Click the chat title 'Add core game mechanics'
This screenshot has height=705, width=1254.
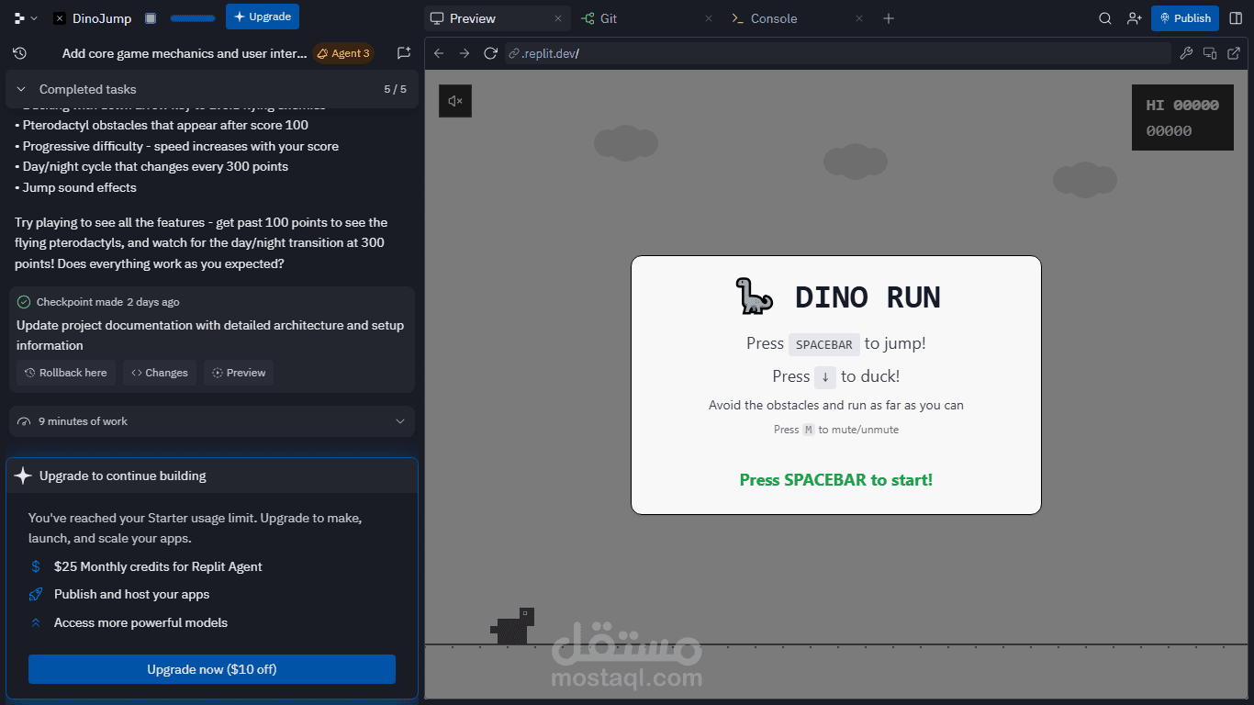185,53
